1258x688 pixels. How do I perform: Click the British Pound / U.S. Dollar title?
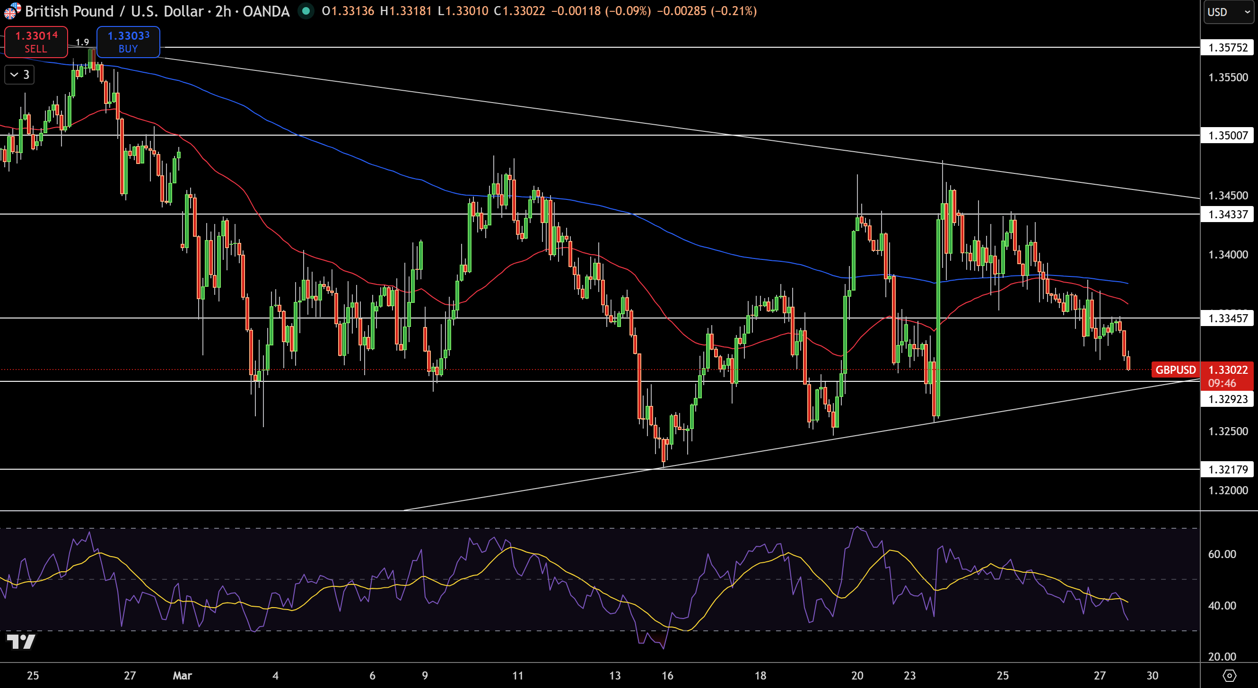point(114,11)
